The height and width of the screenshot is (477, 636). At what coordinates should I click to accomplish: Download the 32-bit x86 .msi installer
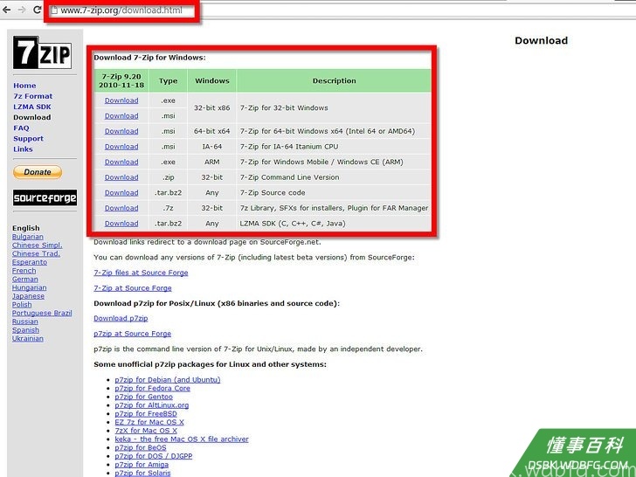(121, 115)
